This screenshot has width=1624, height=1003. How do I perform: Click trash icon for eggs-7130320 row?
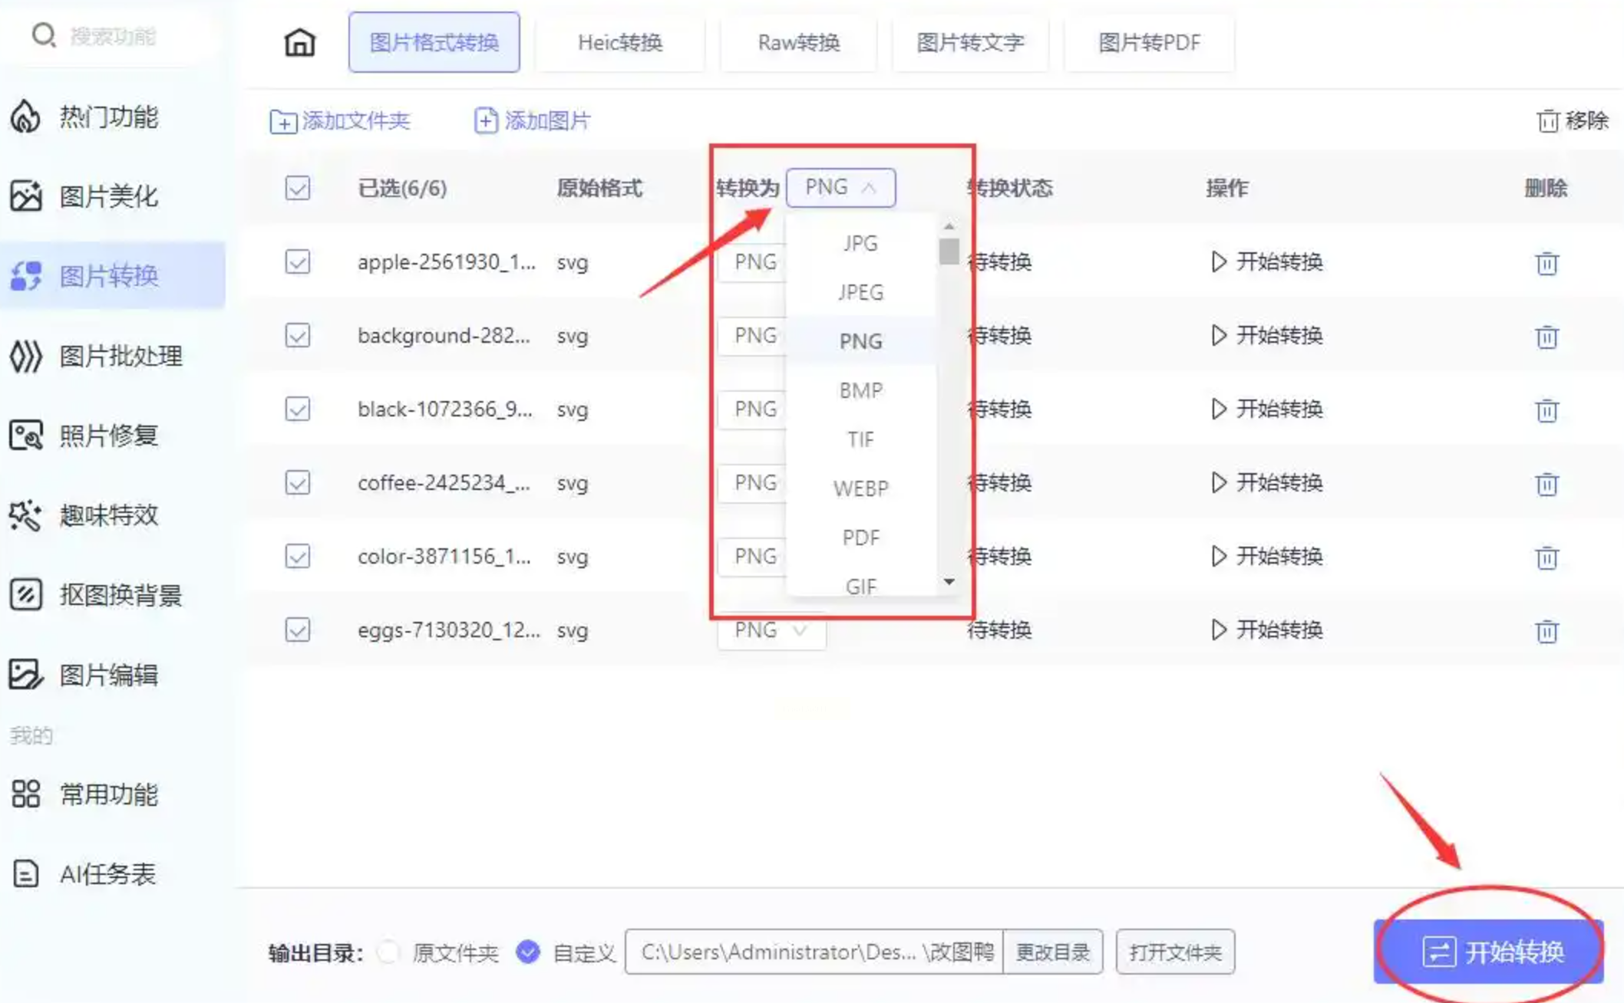pos(1546,631)
